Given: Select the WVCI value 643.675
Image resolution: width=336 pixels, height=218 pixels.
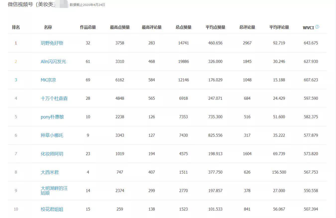Looking at the screenshot, I should click(x=311, y=43).
